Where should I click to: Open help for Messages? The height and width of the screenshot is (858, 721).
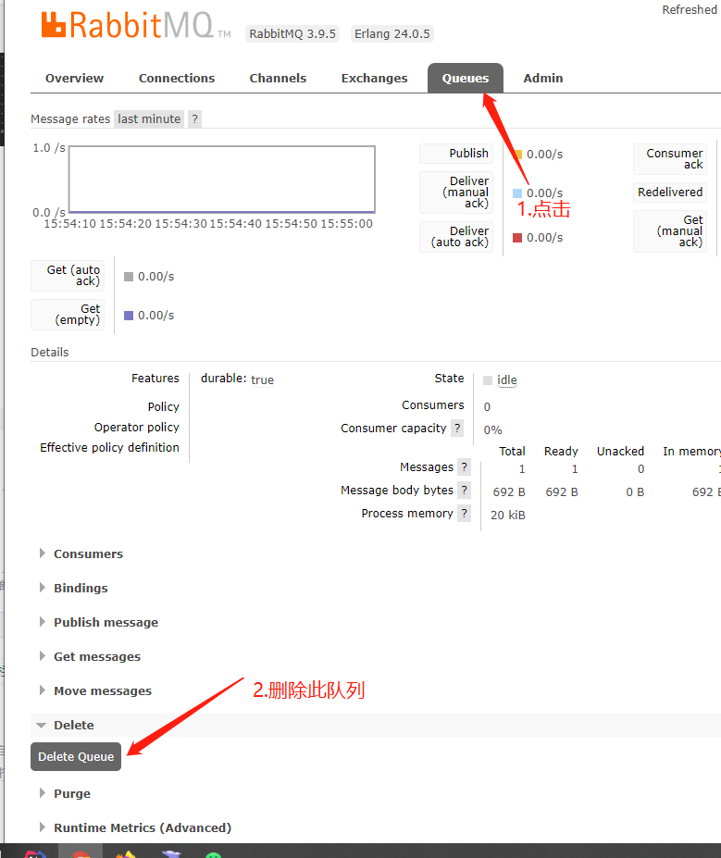coord(465,466)
